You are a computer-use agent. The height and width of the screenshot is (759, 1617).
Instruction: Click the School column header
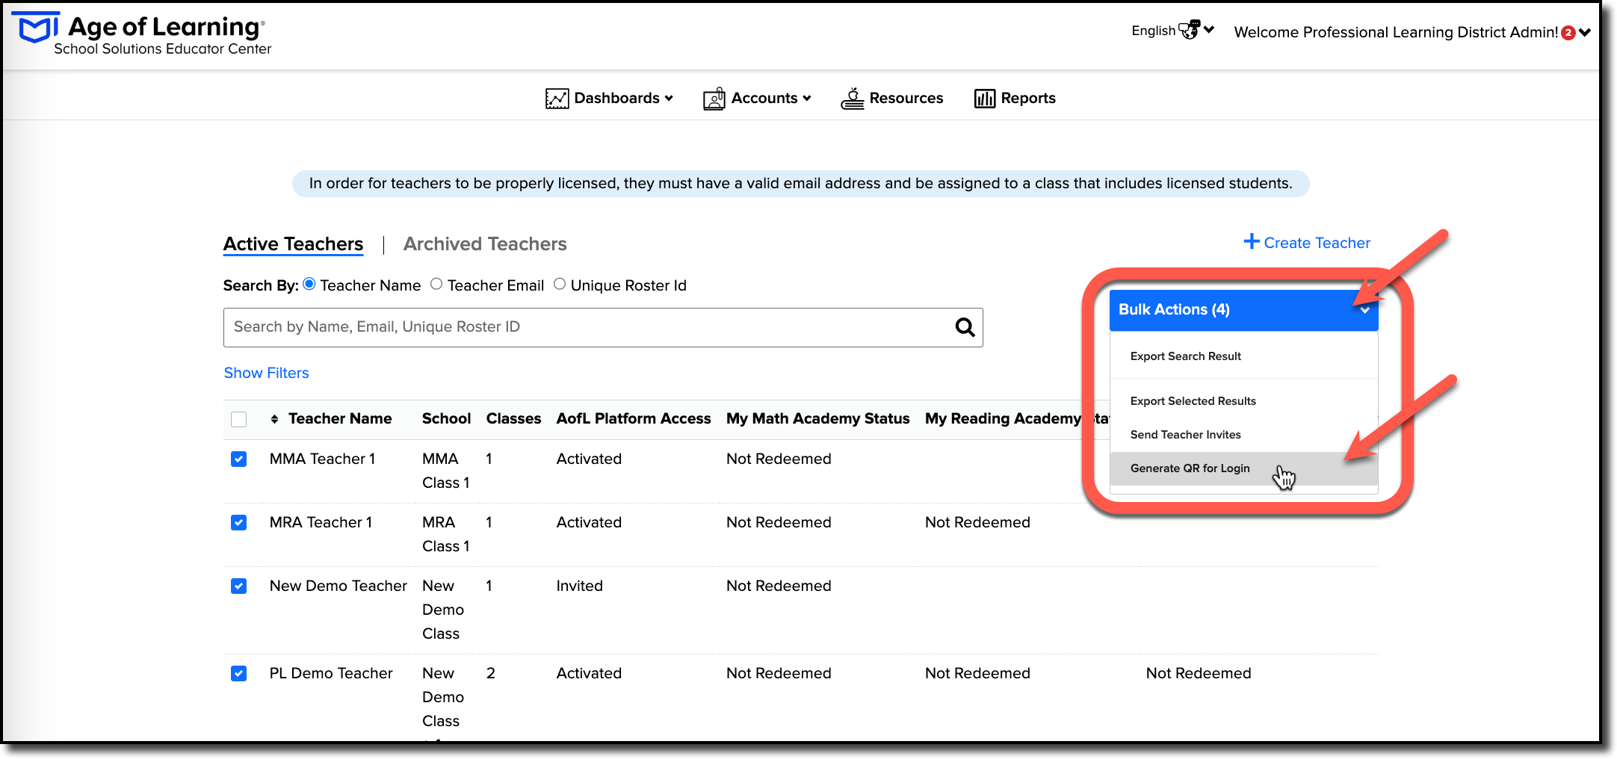click(446, 419)
